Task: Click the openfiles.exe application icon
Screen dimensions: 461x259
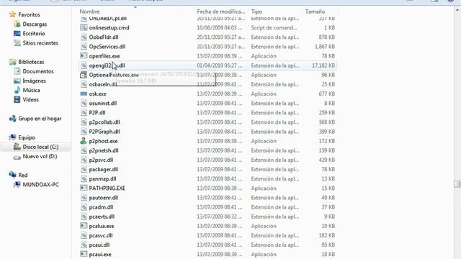Action: pos(84,56)
